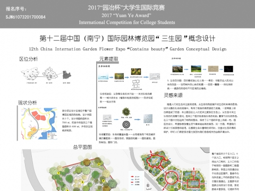The width and height of the screenshot is (255, 191).
Task: Select the 2017 "园冶杯"大学生国际竞赛 header title
Action: 126,7
